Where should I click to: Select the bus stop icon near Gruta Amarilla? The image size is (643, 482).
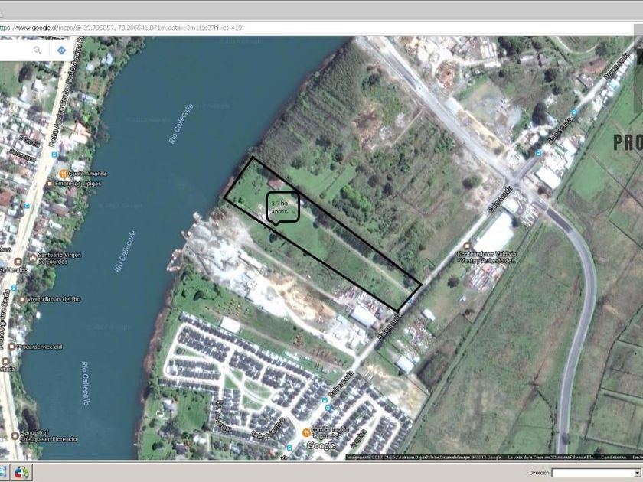coord(54,155)
